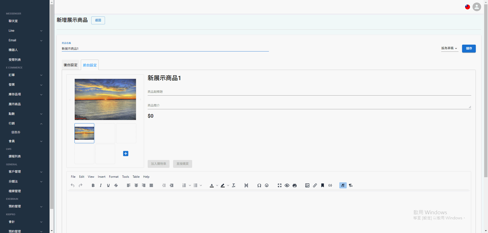
Task: Apply highlight color with the marker icon
Action: click(x=223, y=185)
